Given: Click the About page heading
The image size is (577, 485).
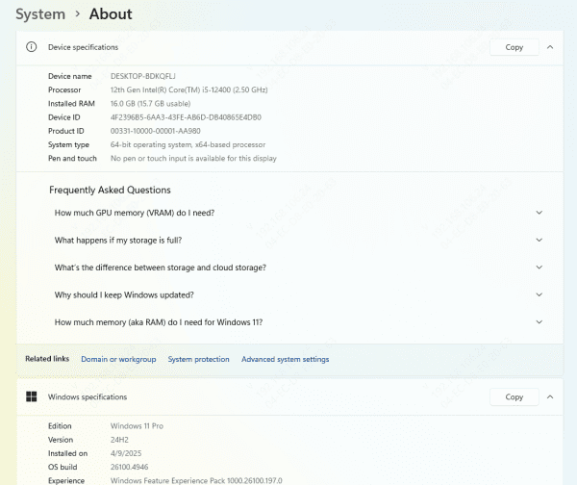Looking at the screenshot, I should tap(111, 14).
